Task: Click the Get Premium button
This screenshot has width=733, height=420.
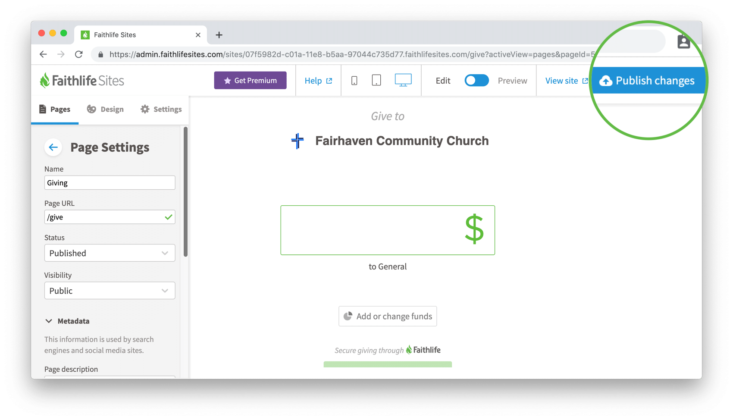Action: tap(250, 80)
